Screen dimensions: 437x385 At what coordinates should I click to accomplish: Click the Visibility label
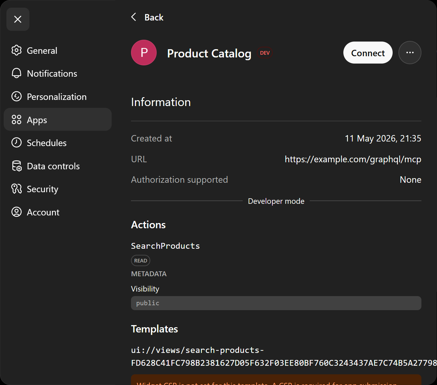pos(145,289)
